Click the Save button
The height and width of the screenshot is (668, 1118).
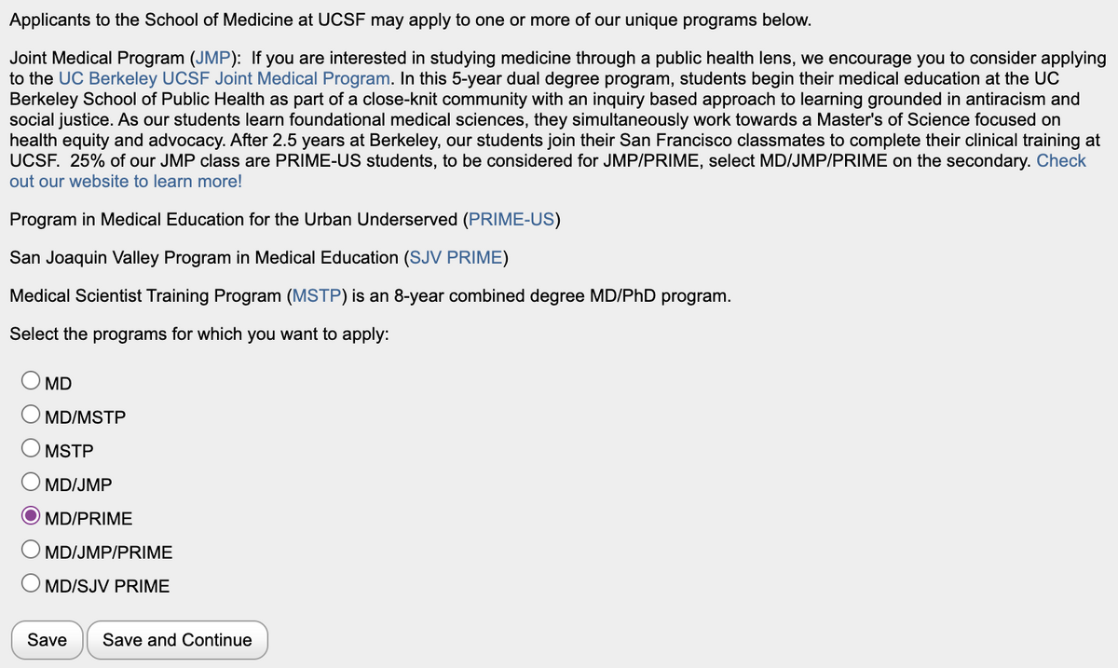click(48, 640)
